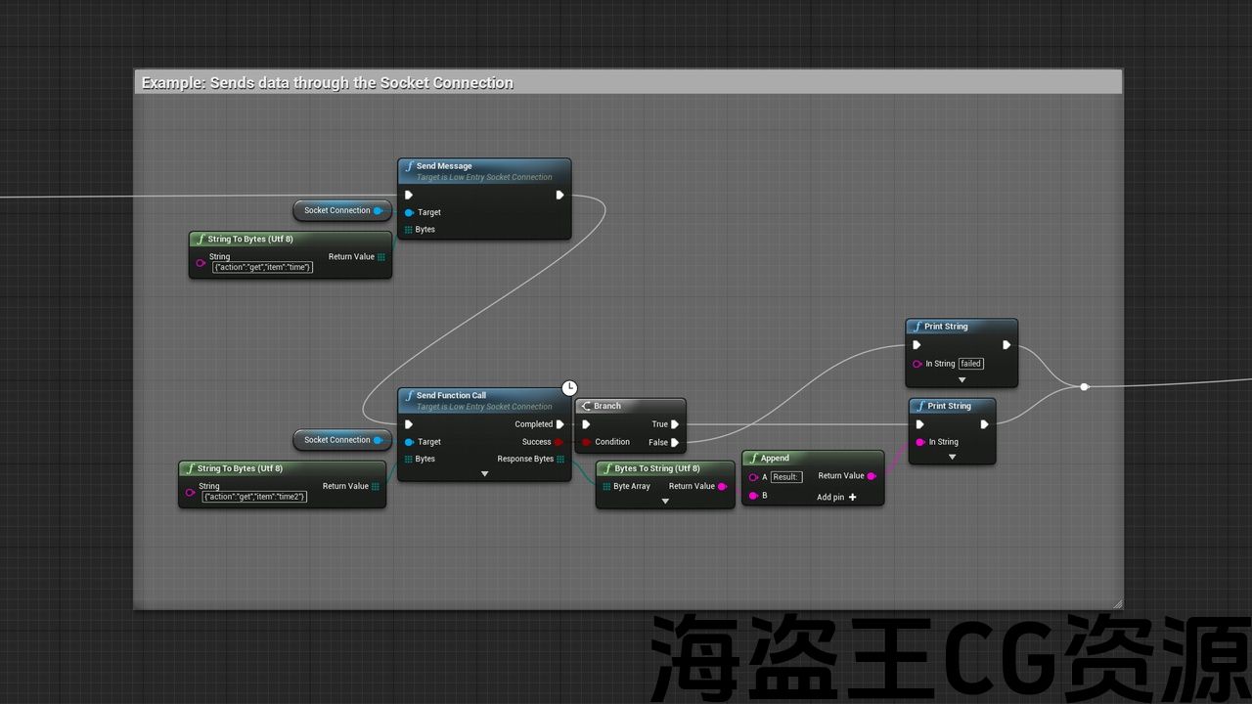Click the 'Result:' text field on Append
Viewport: 1252px width, 704px height.
point(785,477)
